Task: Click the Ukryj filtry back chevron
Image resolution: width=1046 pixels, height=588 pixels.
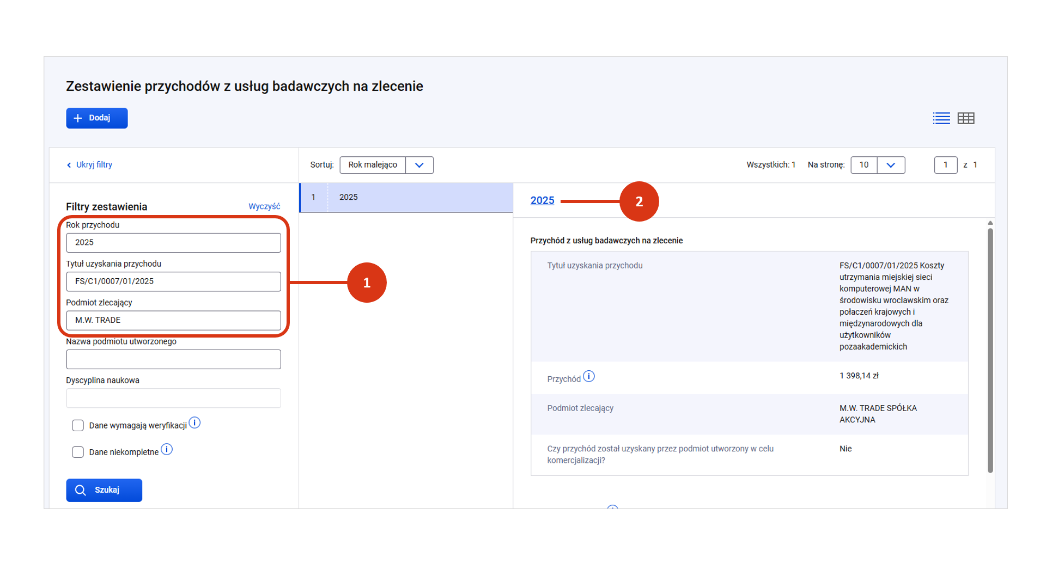Action: pyautogui.click(x=69, y=165)
